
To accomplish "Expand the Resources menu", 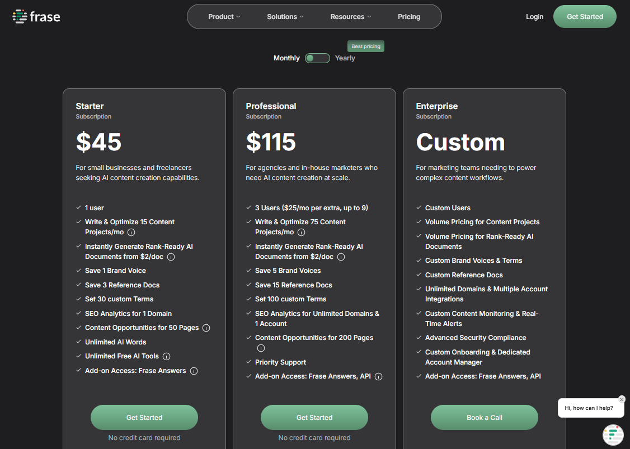I will tap(351, 16).
